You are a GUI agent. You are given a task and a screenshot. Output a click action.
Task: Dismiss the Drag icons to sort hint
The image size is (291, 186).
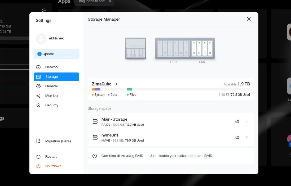(x=110, y=1)
